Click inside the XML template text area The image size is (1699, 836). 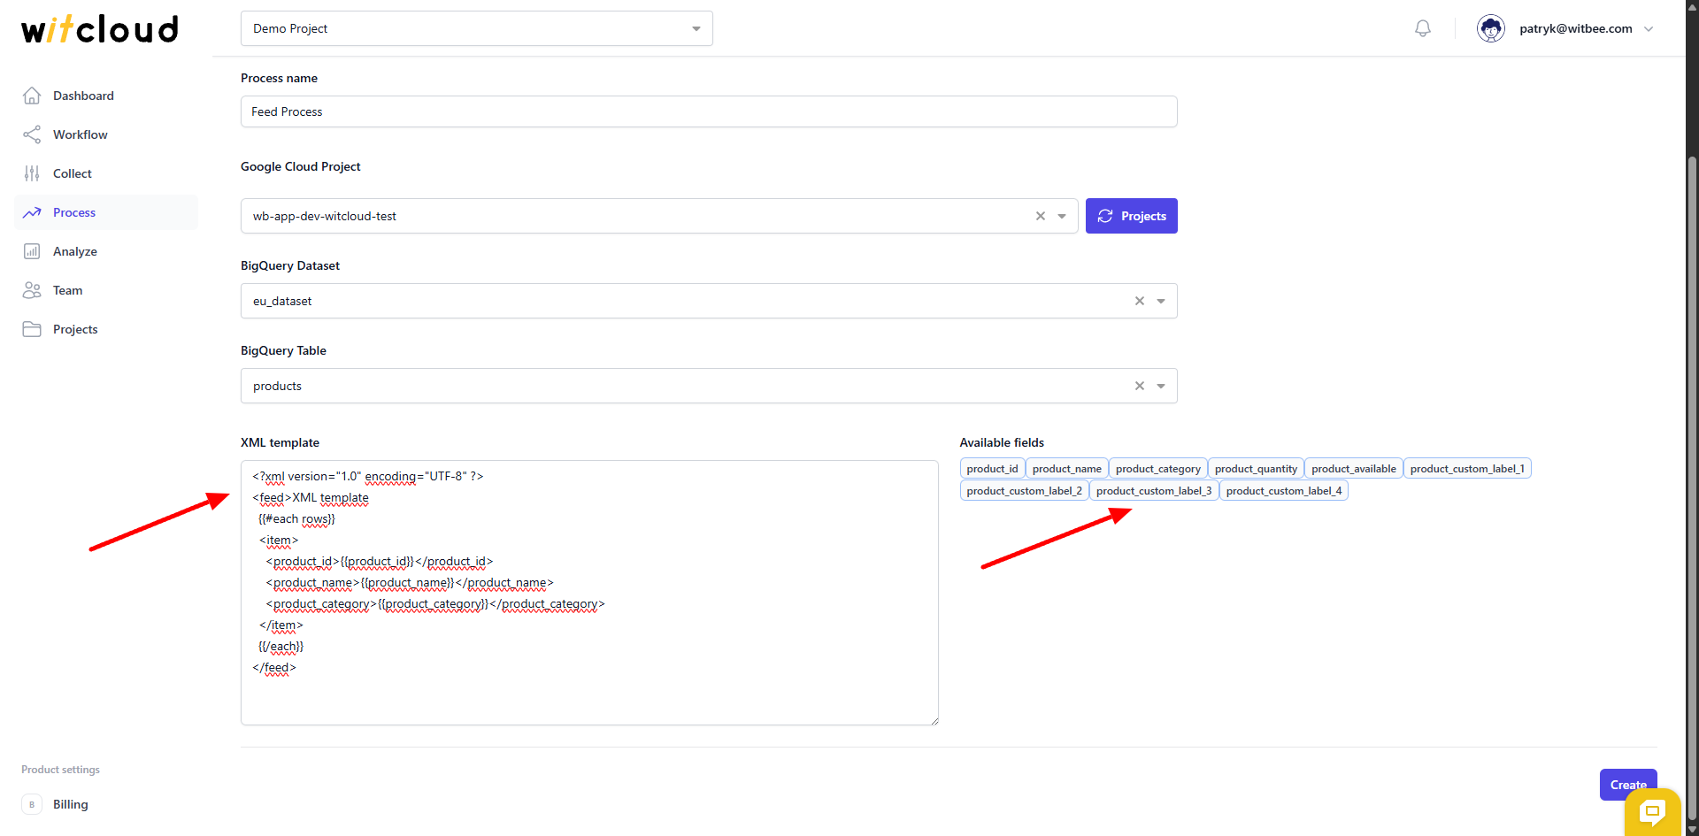click(589, 593)
